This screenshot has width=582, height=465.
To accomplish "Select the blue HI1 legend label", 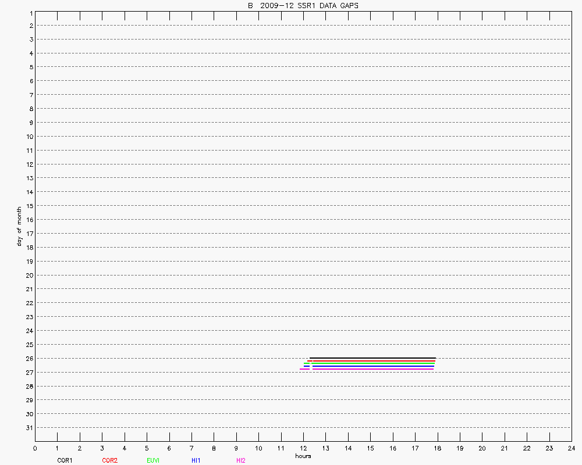I will 196,460.
